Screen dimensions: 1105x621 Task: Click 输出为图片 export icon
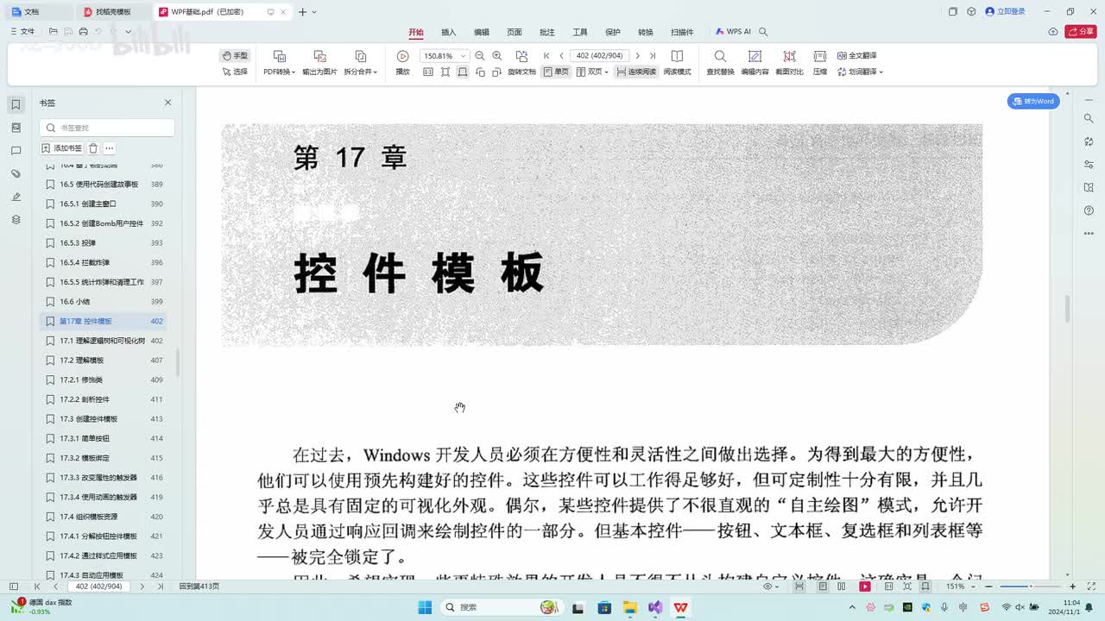[319, 56]
